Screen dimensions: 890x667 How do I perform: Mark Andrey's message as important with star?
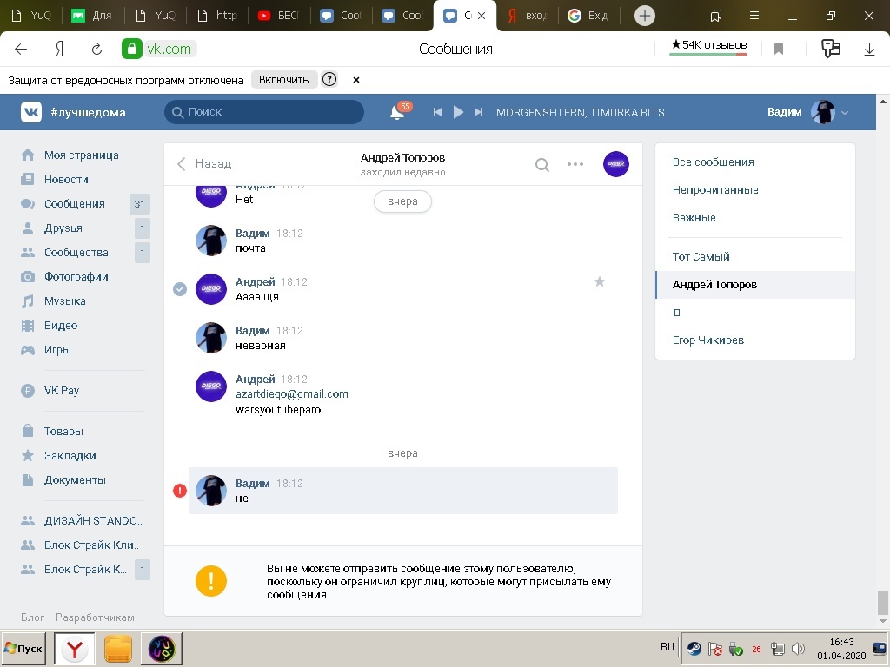[x=599, y=281]
